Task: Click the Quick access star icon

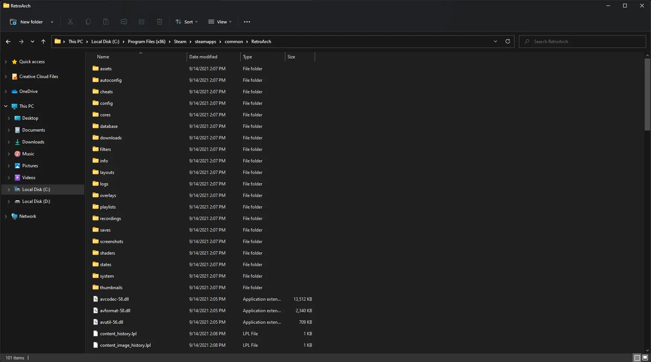Action: (15, 62)
